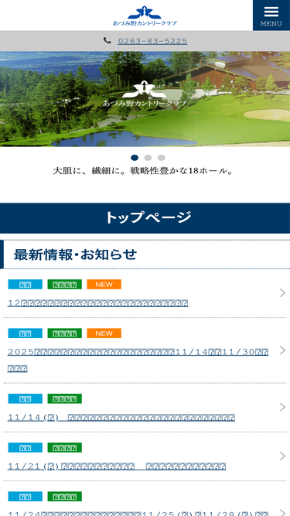Click blue tag on the 11/24 news item

[x=26, y=496]
